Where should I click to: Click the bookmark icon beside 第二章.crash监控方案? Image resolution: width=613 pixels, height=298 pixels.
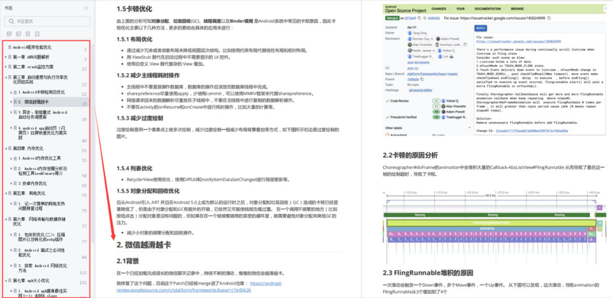coord(10,67)
